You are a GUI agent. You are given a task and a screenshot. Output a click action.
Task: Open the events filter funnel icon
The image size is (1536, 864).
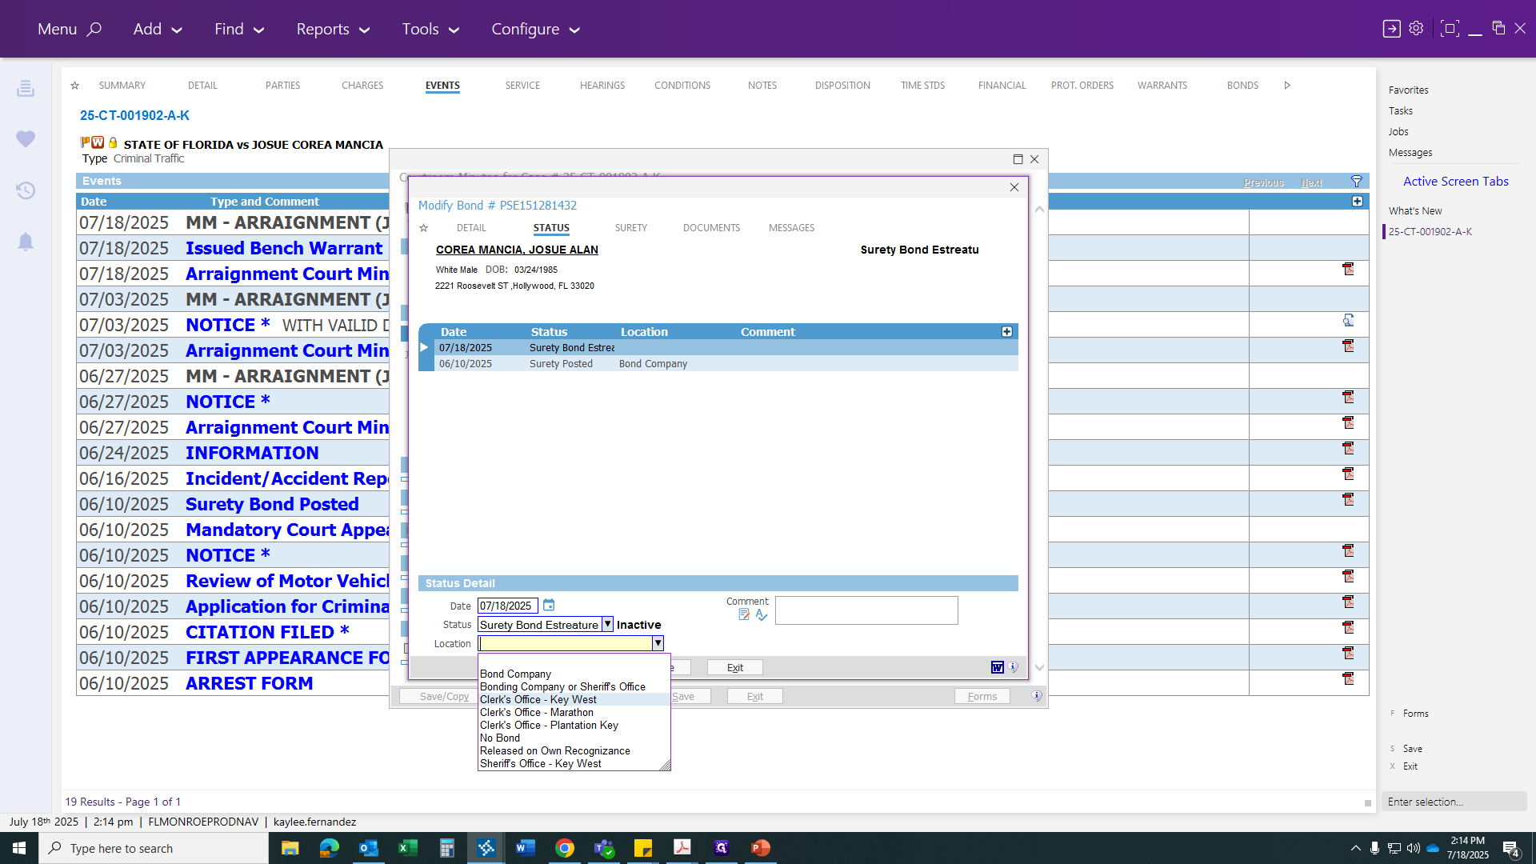1357,182
